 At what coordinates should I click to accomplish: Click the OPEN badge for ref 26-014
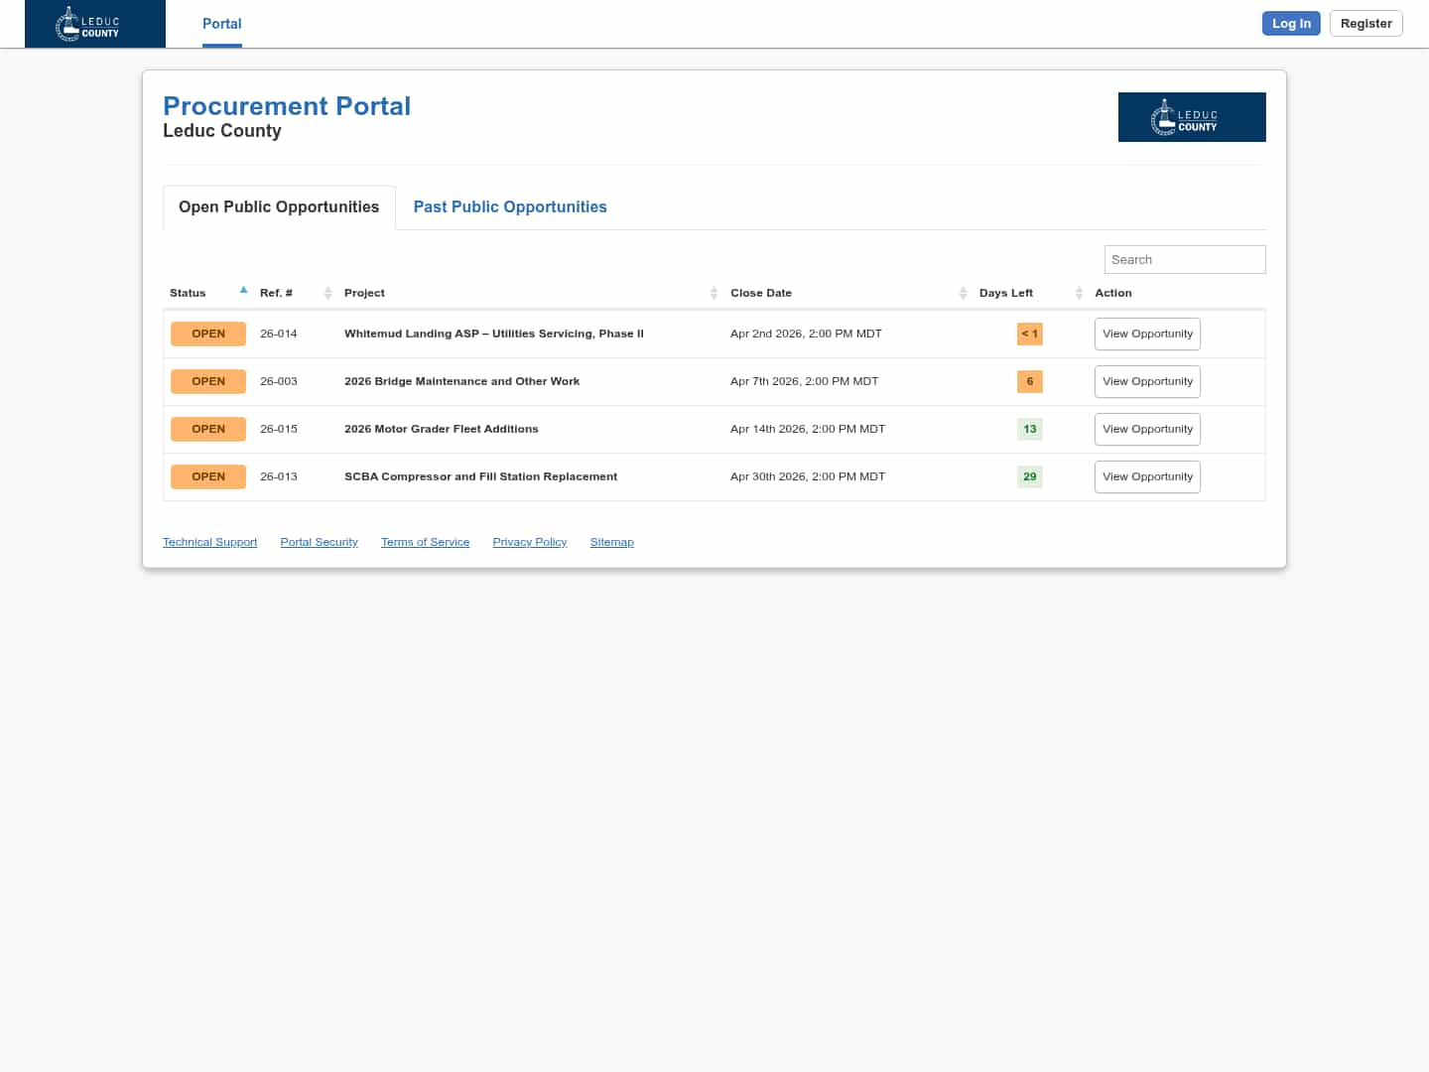[x=208, y=334]
